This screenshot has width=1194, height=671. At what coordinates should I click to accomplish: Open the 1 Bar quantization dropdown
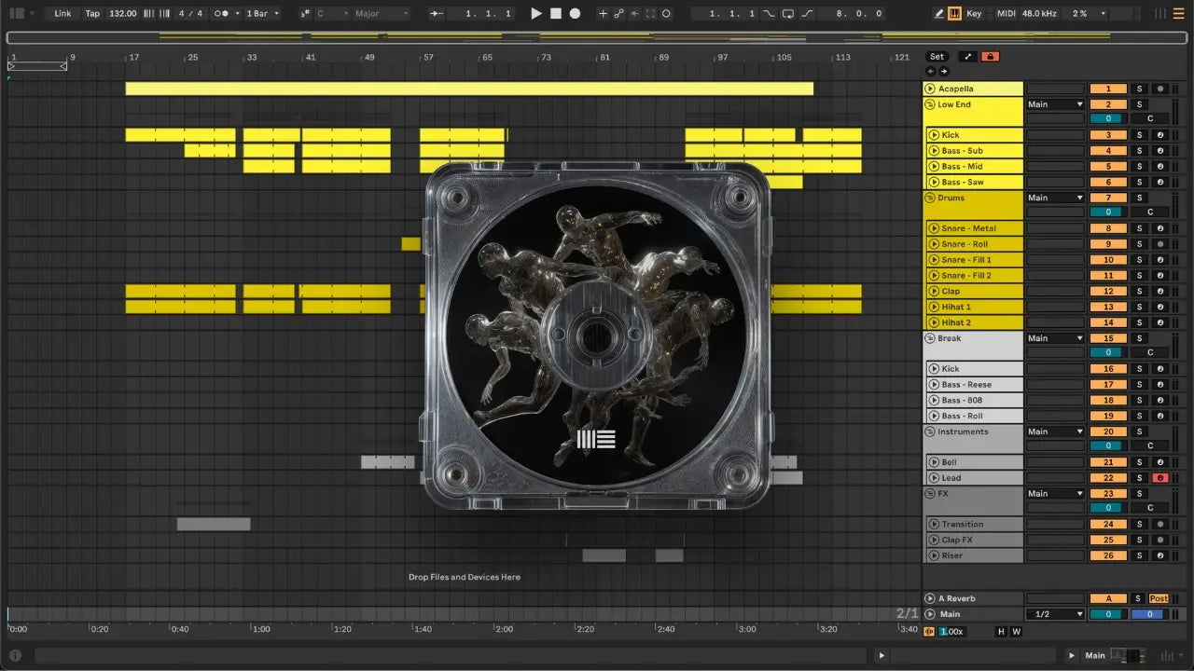click(263, 14)
